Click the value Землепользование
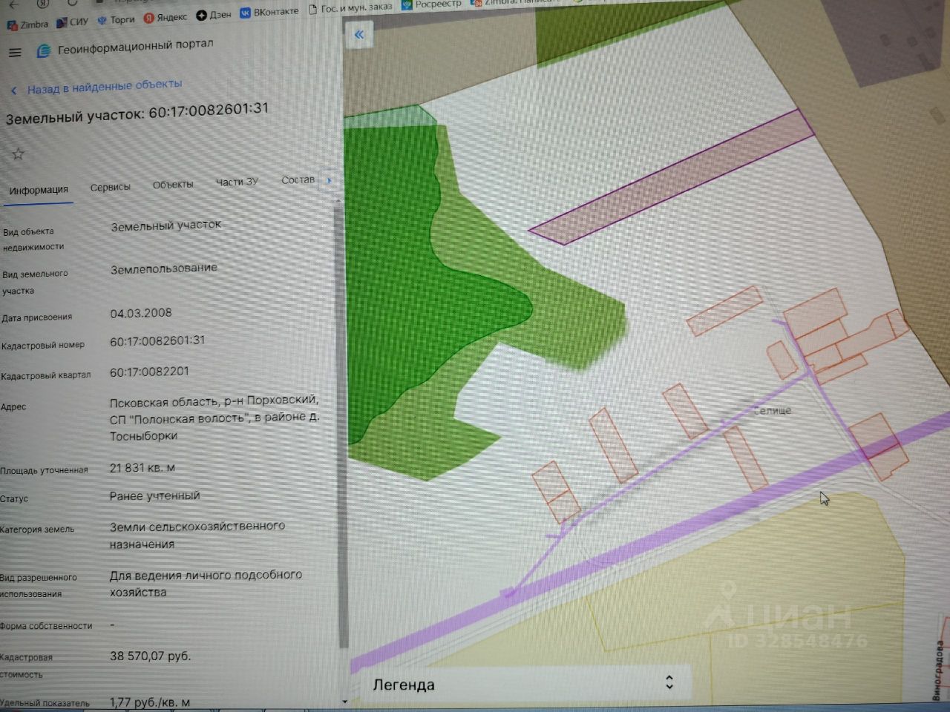This screenshot has width=950, height=712. pyautogui.click(x=164, y=268)
